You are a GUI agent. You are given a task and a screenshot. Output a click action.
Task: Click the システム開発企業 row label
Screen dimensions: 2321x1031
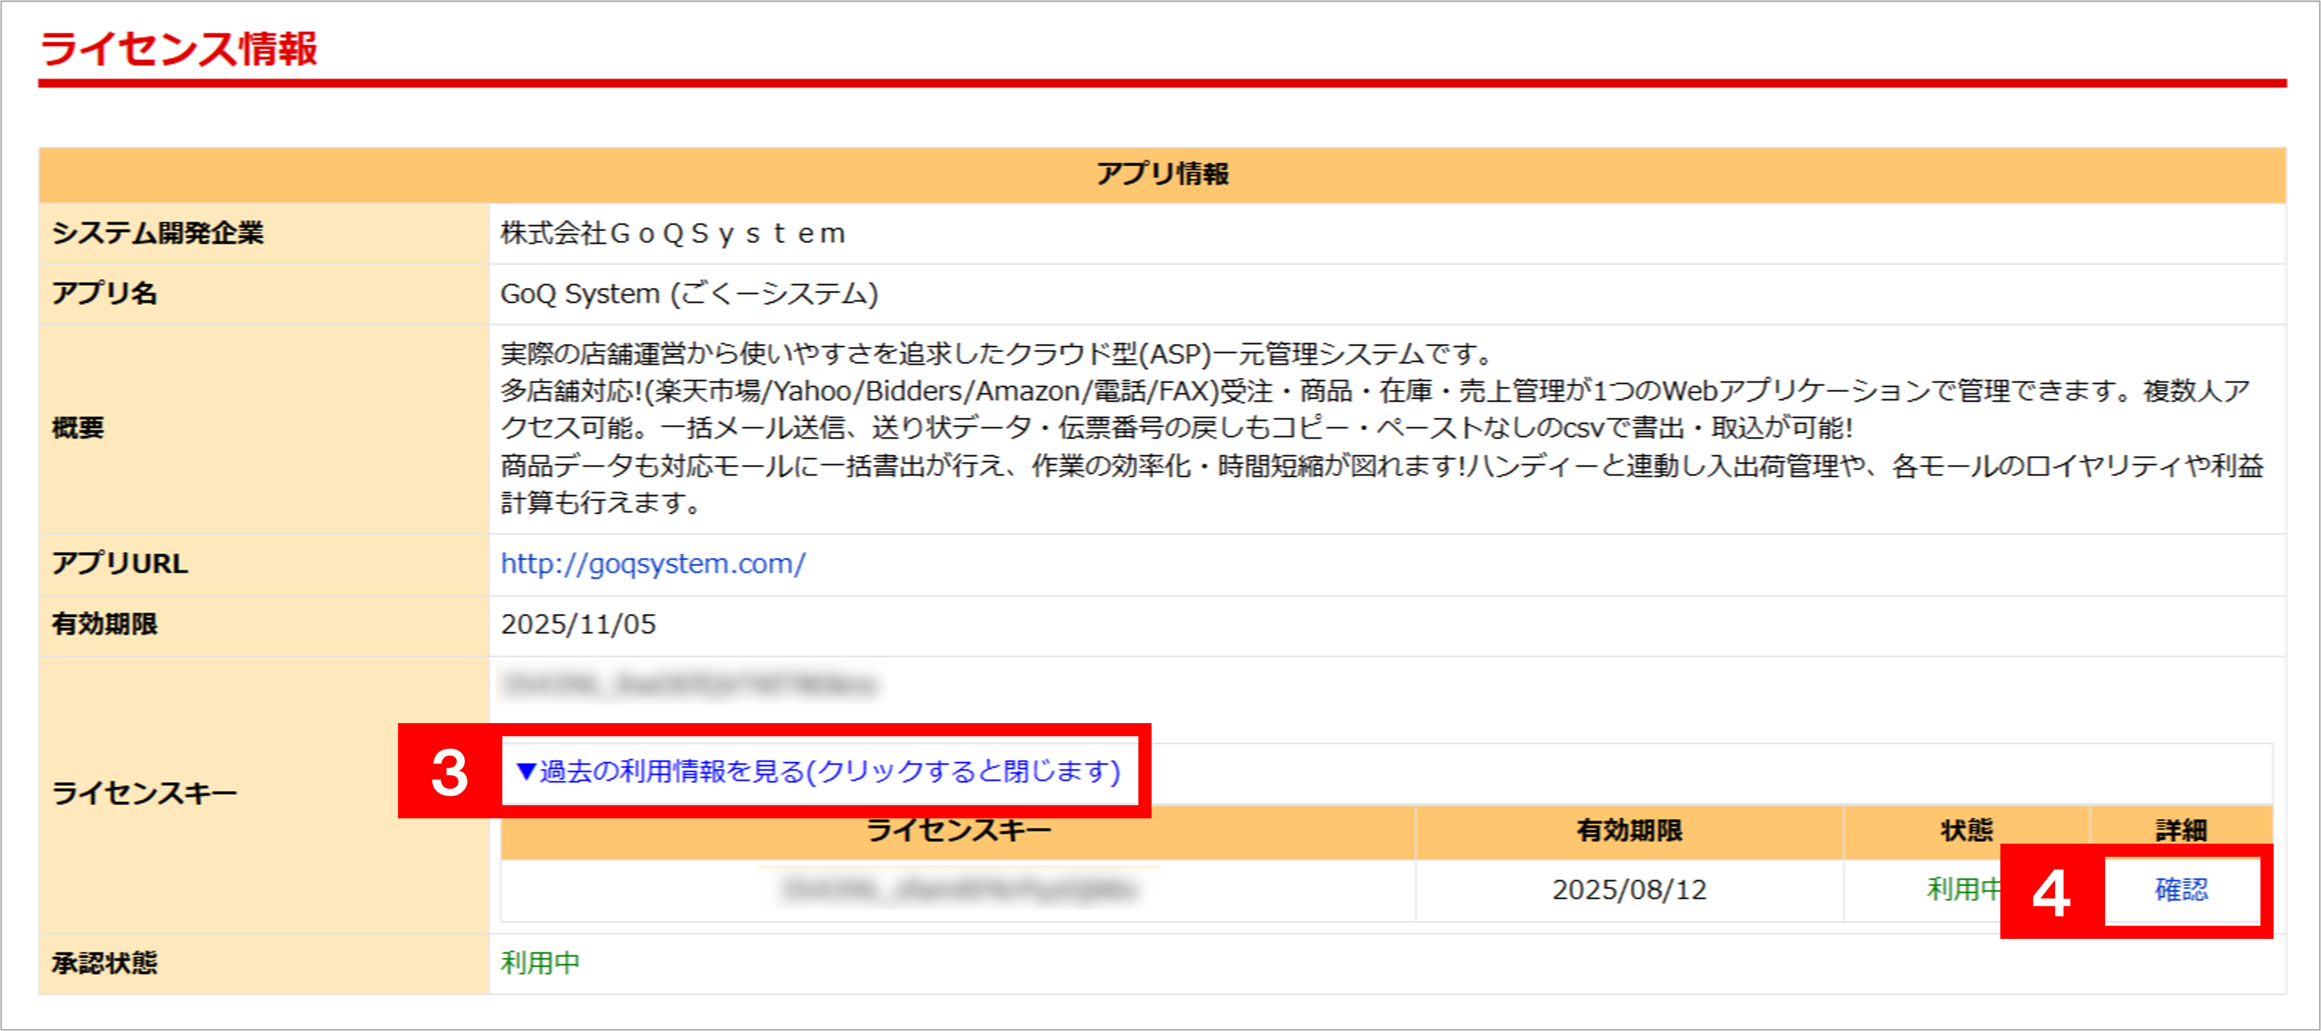tap(157, 233)
